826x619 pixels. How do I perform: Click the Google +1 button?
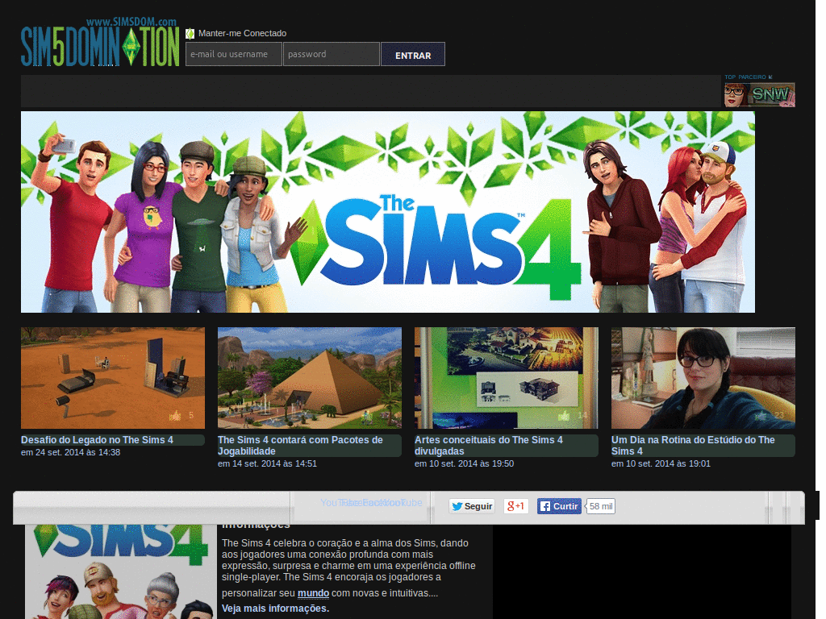tap(515, 506)
